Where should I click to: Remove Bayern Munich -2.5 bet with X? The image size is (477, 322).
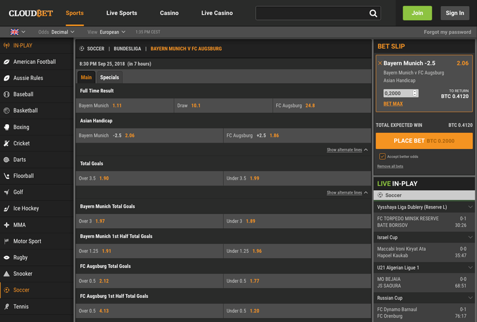click(x=380, y=64)
